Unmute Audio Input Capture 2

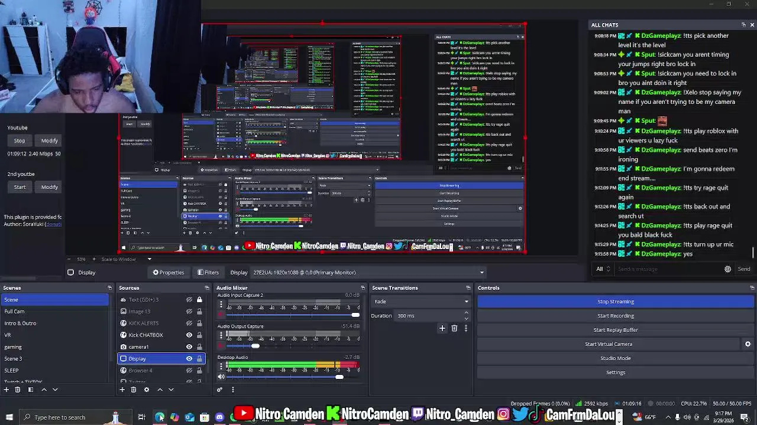[x=221, y=315]
